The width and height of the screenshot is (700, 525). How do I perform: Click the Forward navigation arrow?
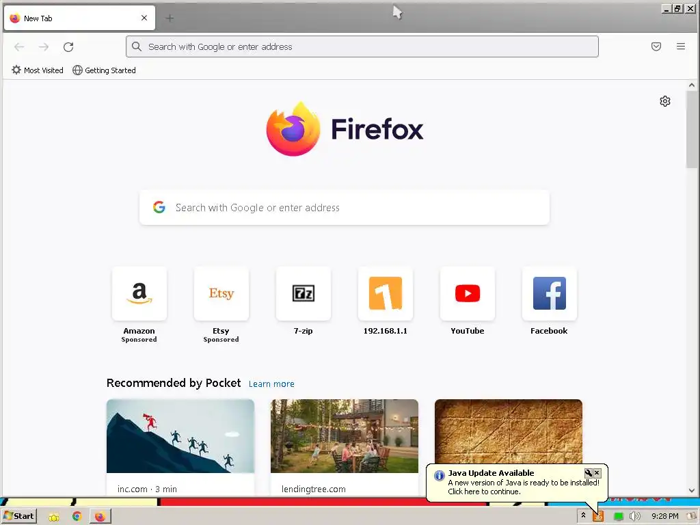(43, 47)
